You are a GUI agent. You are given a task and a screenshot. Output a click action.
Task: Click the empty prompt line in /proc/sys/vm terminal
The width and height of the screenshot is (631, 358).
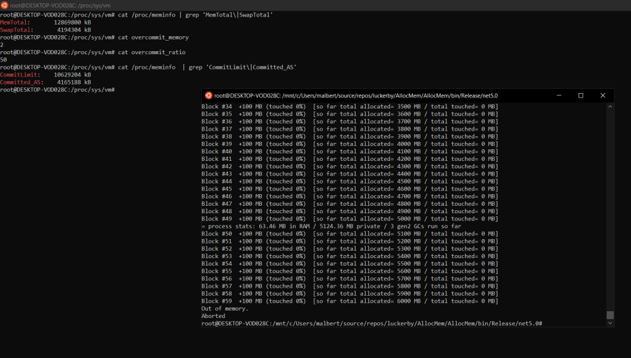(x=57, y=90)
